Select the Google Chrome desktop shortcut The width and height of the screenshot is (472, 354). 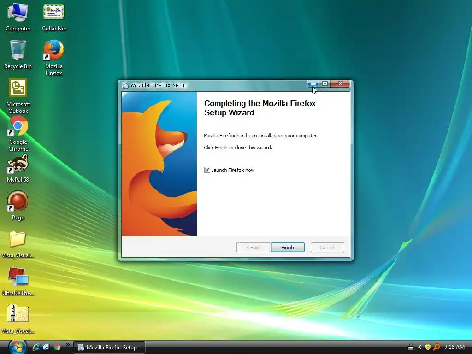(x=18, y=134)
